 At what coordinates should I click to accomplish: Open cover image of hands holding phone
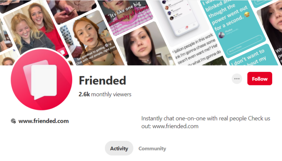point(71,11)
